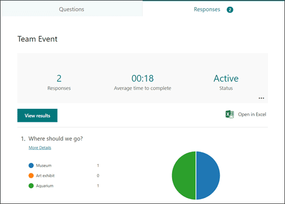Click the question title Where should we go?
The width and height of the screenshot is (285, 204).
(55, 138)
